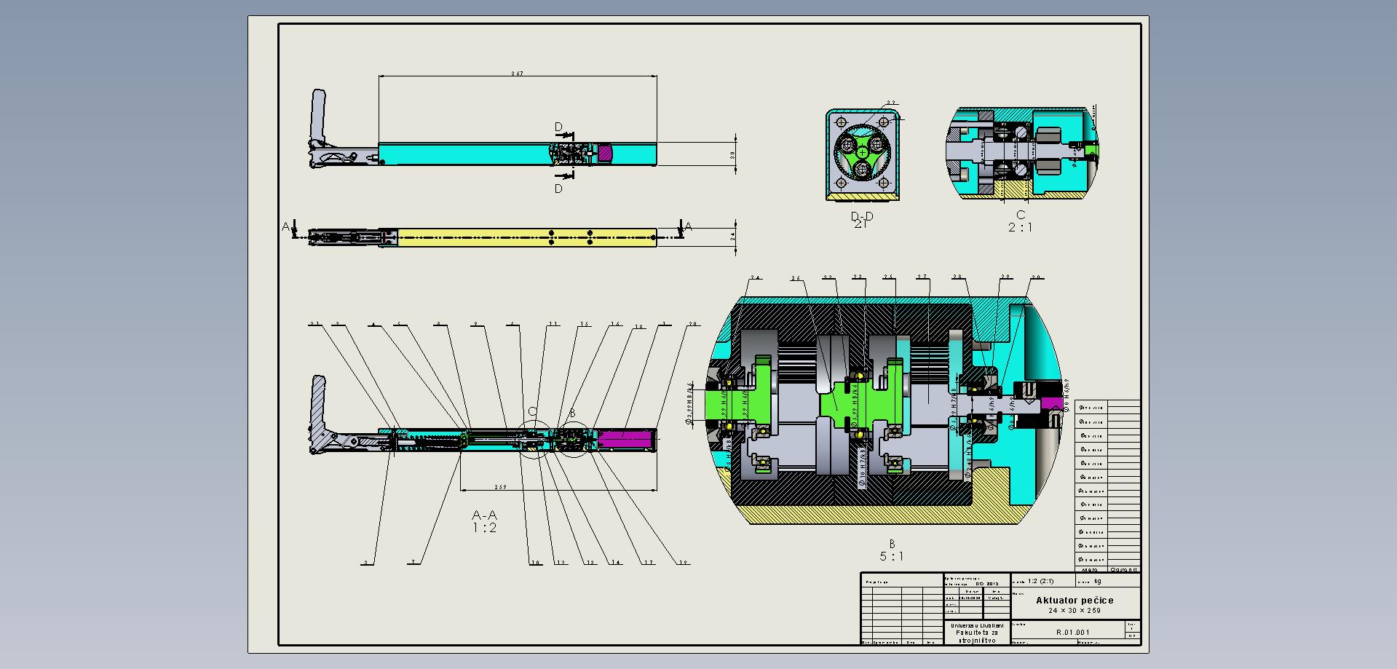Select the 259 dimension below section A-A
This screenshot has height=669, width=1397.
point(500,487)
